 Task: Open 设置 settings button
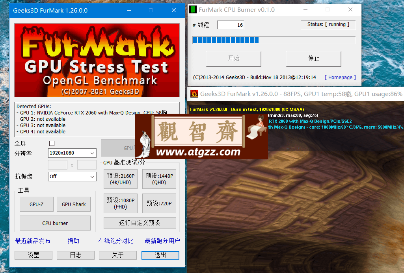point(34,255)
